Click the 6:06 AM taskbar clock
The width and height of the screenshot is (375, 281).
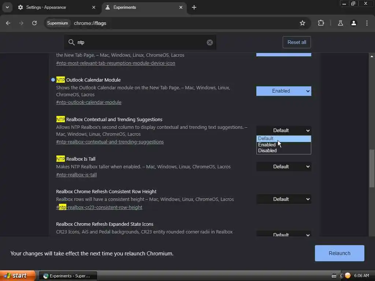(x=361, y=276)
